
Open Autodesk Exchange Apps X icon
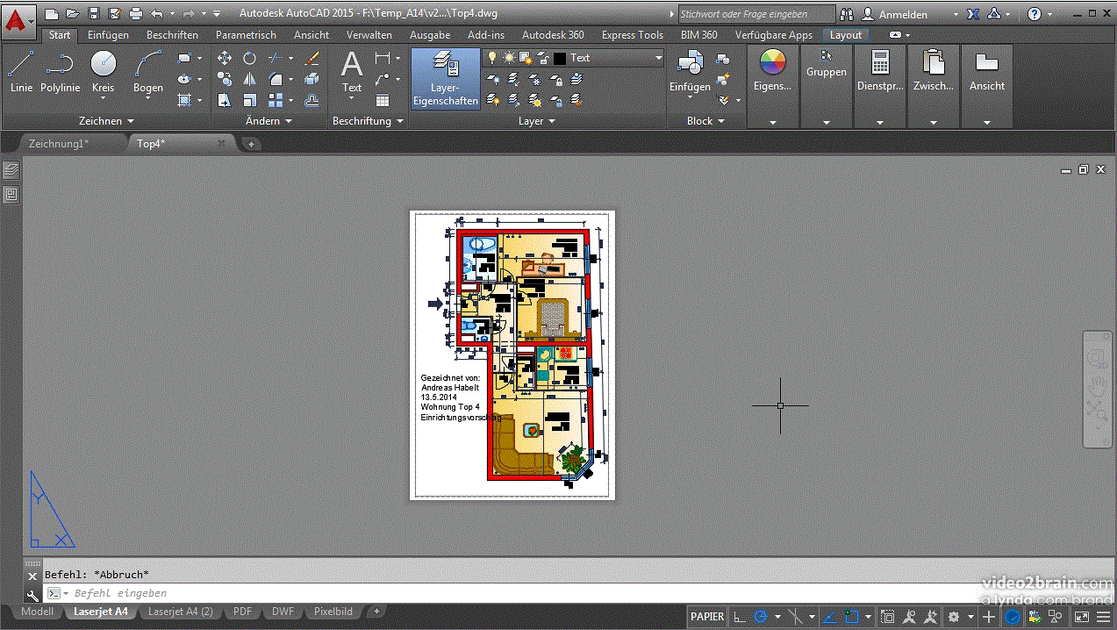[973, 14]
